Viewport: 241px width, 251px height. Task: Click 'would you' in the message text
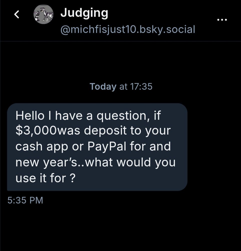(146, 163)
